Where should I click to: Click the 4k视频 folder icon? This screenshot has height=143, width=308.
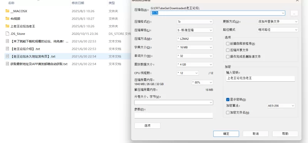tap(7, 18)
